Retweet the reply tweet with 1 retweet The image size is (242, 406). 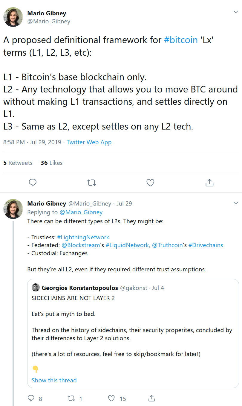[75, 398]
